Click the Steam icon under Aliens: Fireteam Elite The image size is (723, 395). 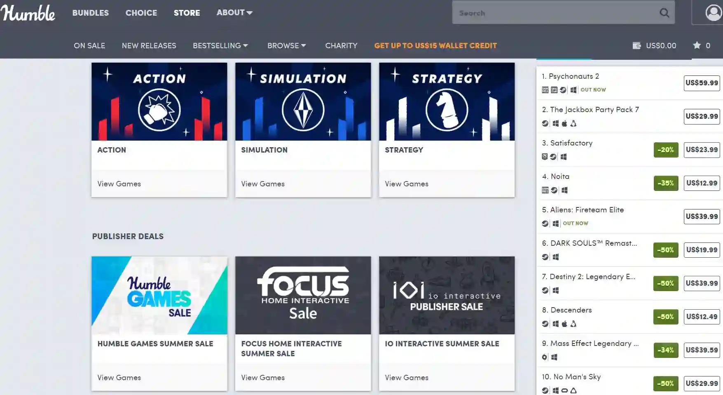[545, 223]
